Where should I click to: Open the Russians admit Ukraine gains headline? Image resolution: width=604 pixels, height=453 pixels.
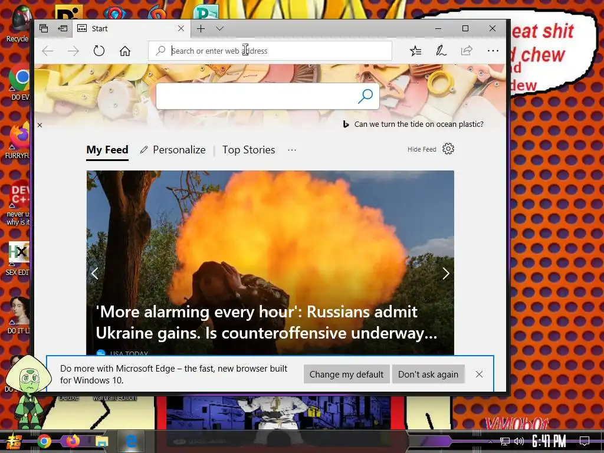click(266, 323)
